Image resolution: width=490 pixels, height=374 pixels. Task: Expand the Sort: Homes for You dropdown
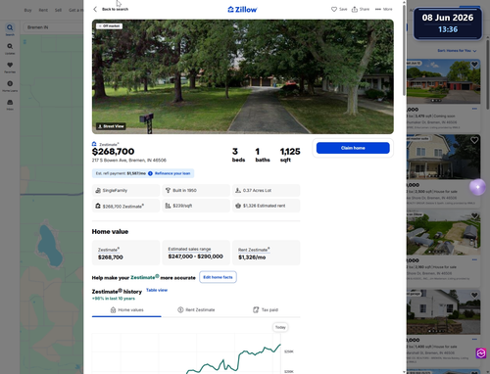(457, 51)
